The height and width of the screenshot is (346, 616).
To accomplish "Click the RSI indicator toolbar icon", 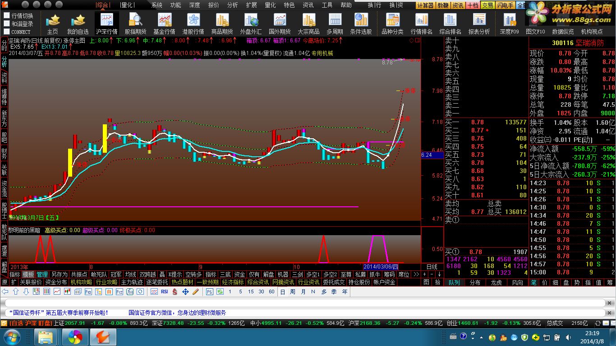I will 164,292.
